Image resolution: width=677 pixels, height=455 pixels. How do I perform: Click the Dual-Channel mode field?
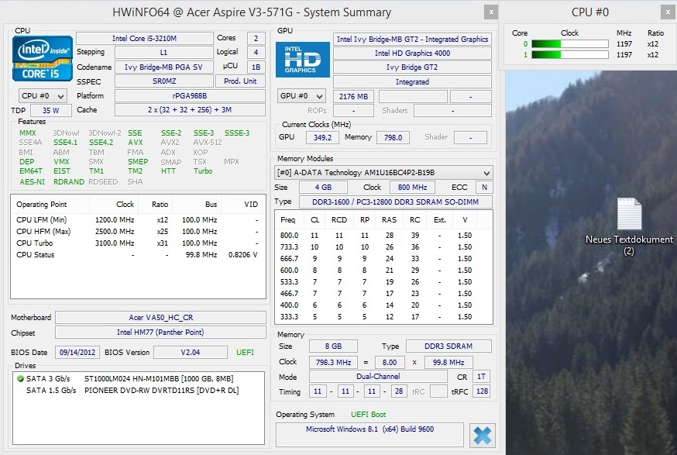[x=378, y=377]
